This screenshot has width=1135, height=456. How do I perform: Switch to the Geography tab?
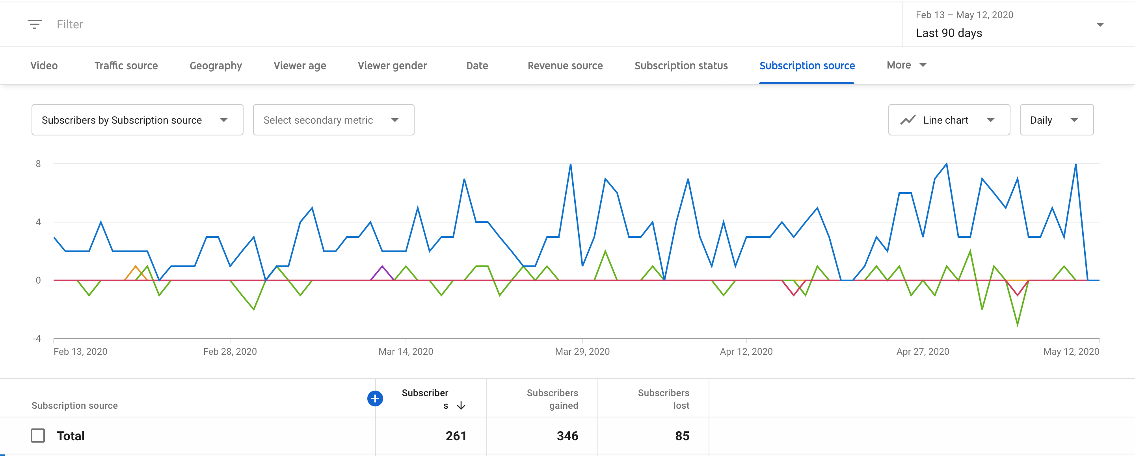coord(215,65)
